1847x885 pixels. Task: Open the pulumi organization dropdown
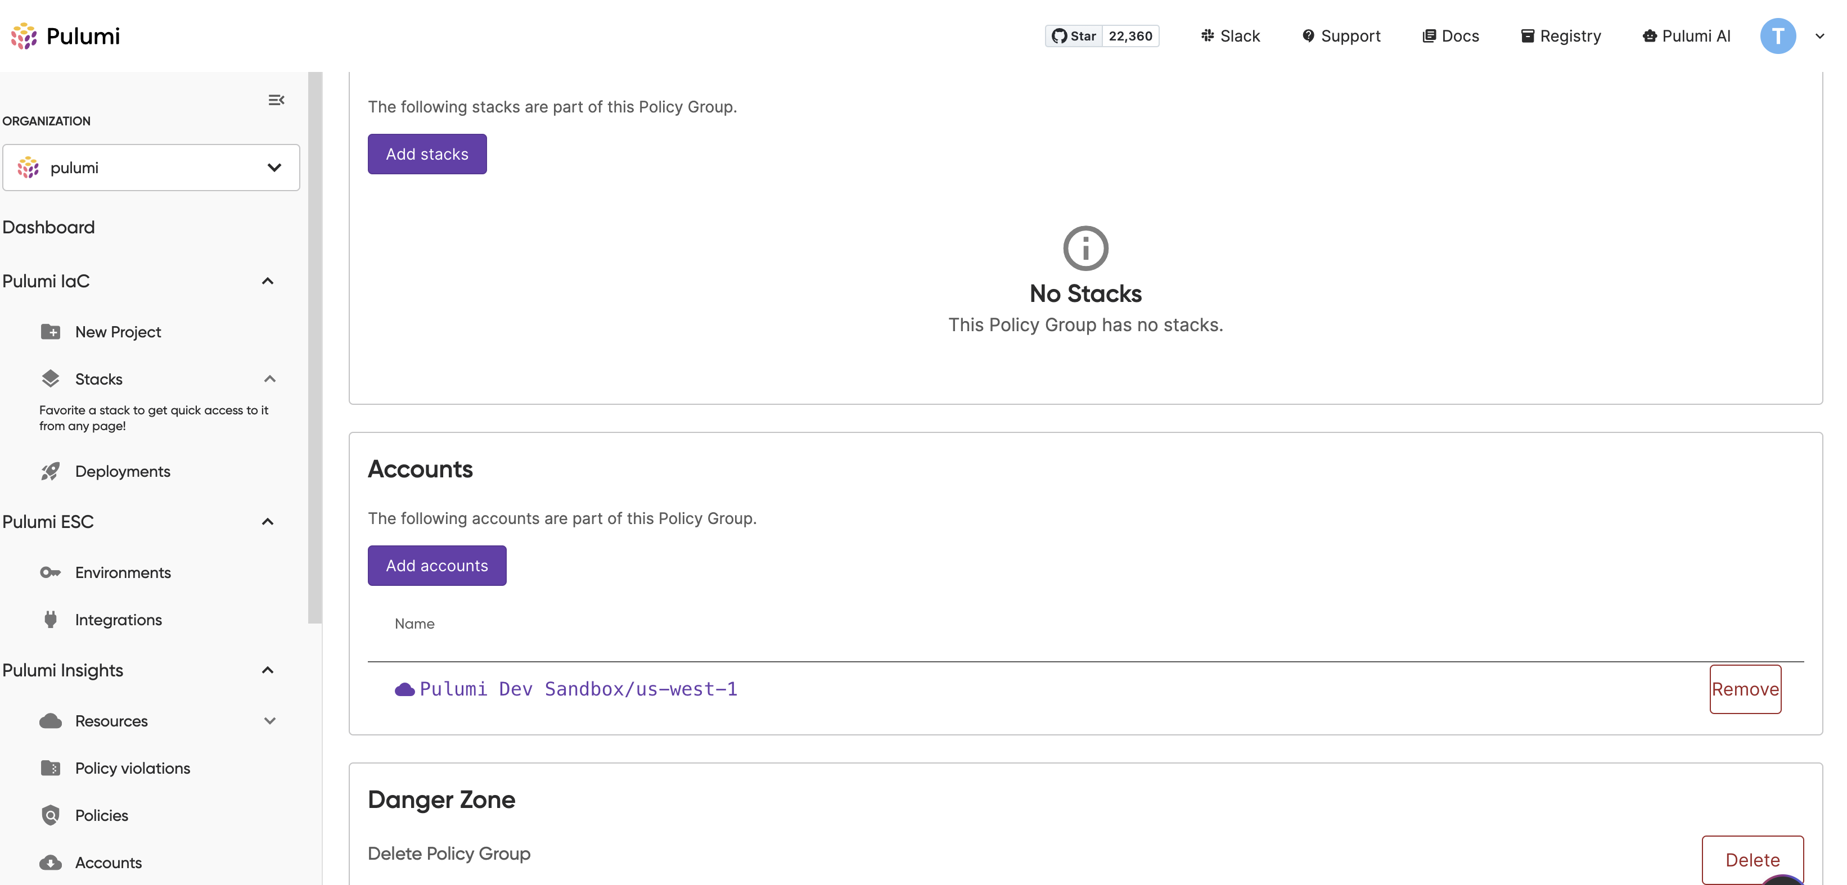pos(151,168)
